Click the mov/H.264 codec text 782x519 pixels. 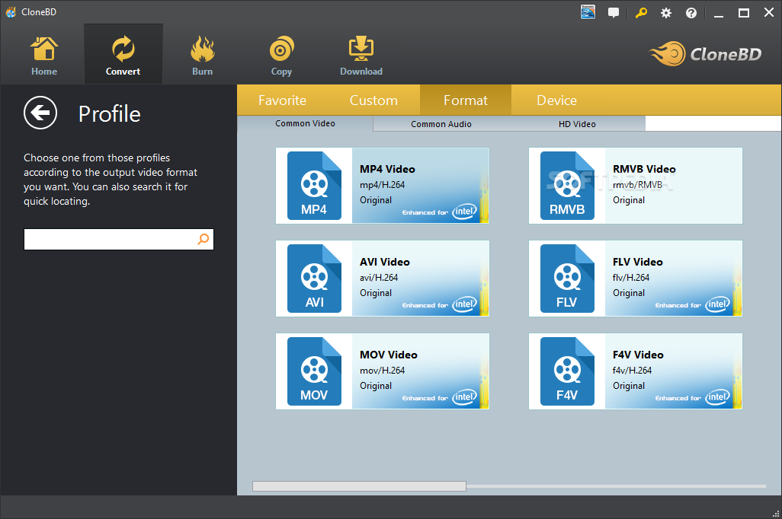click(382, 371)
